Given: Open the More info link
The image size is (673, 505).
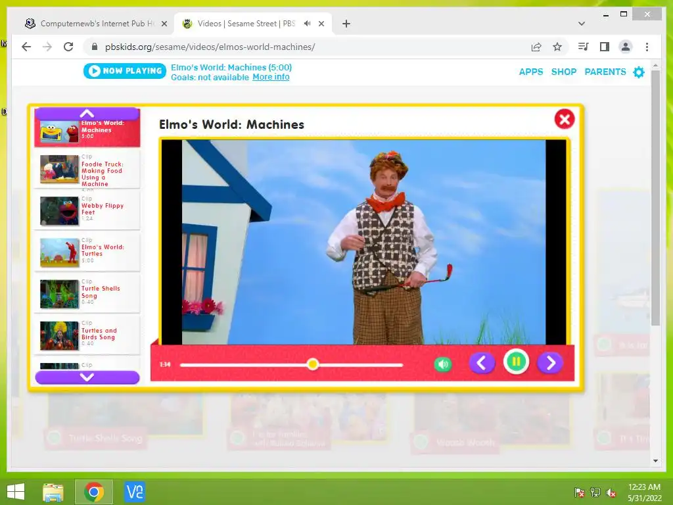Looking at the screenshot, I should click(x=271, y=77).
